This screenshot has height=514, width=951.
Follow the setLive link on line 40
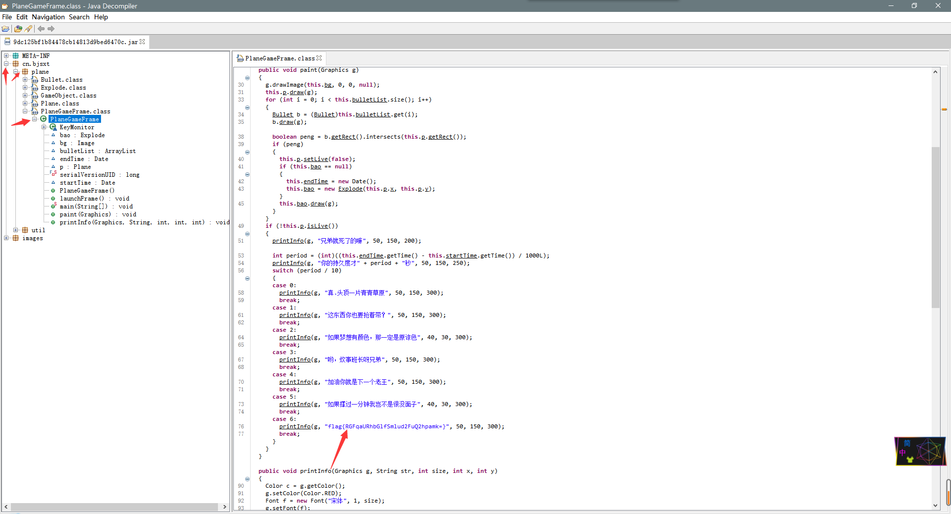tap(316, 159)
